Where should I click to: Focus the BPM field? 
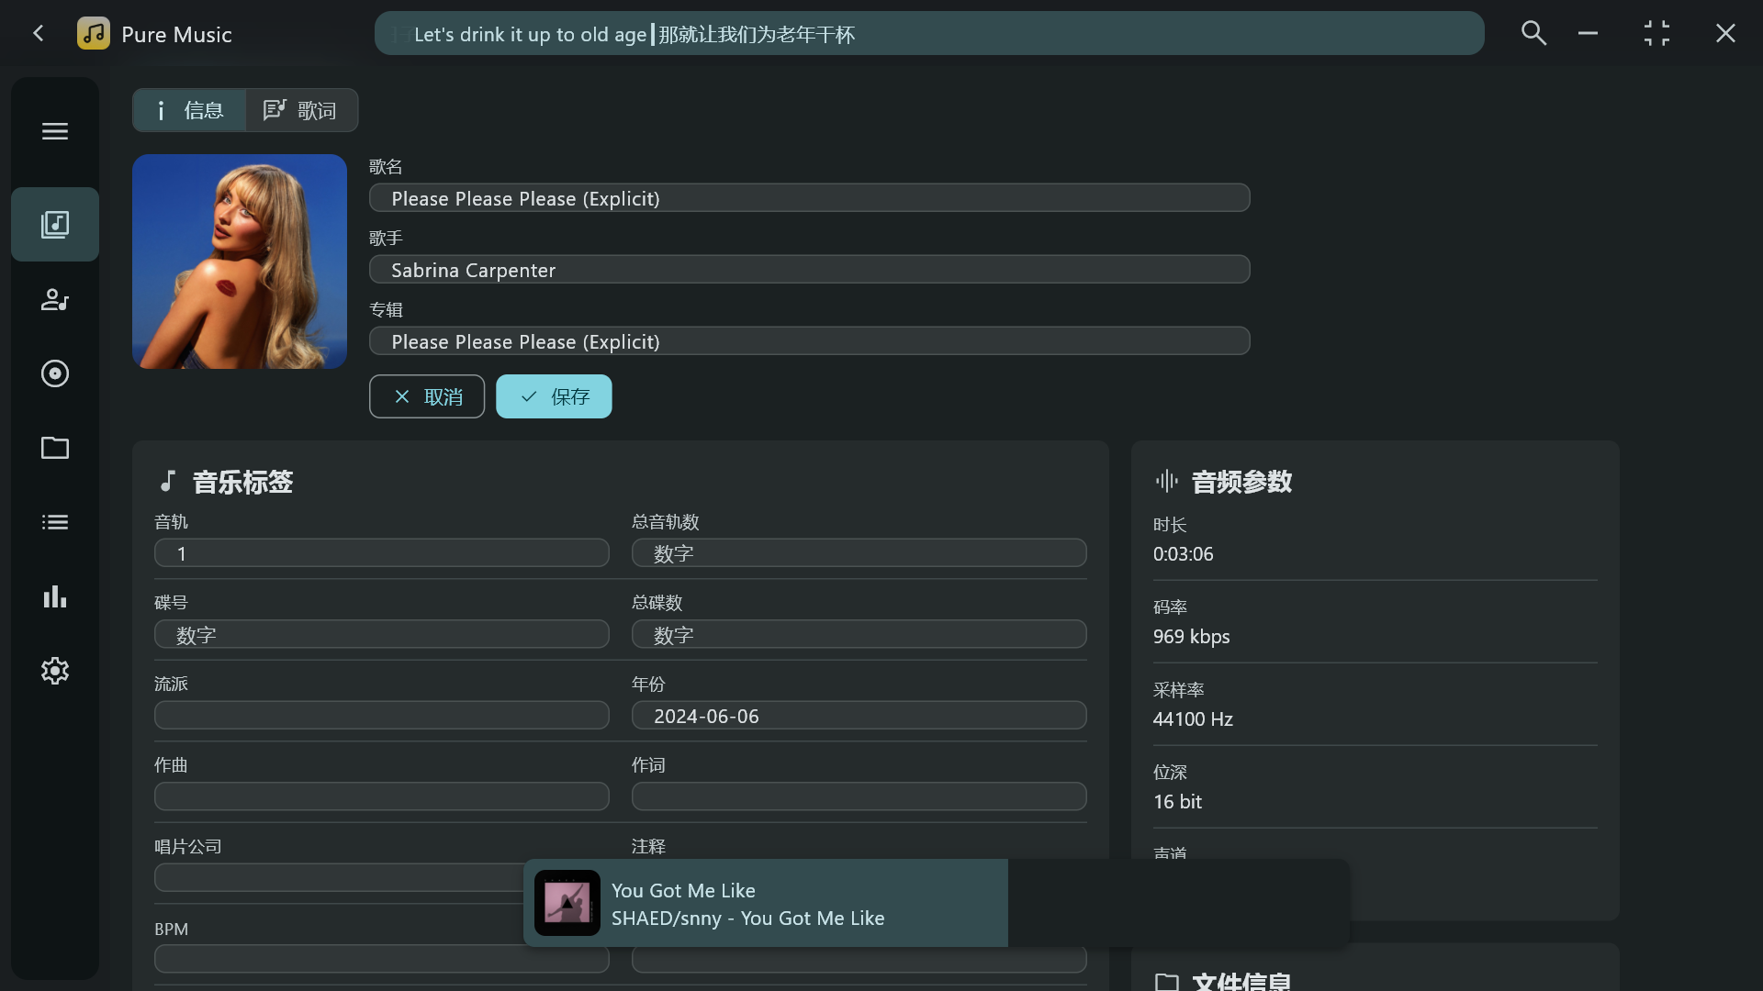pos(382,959)
